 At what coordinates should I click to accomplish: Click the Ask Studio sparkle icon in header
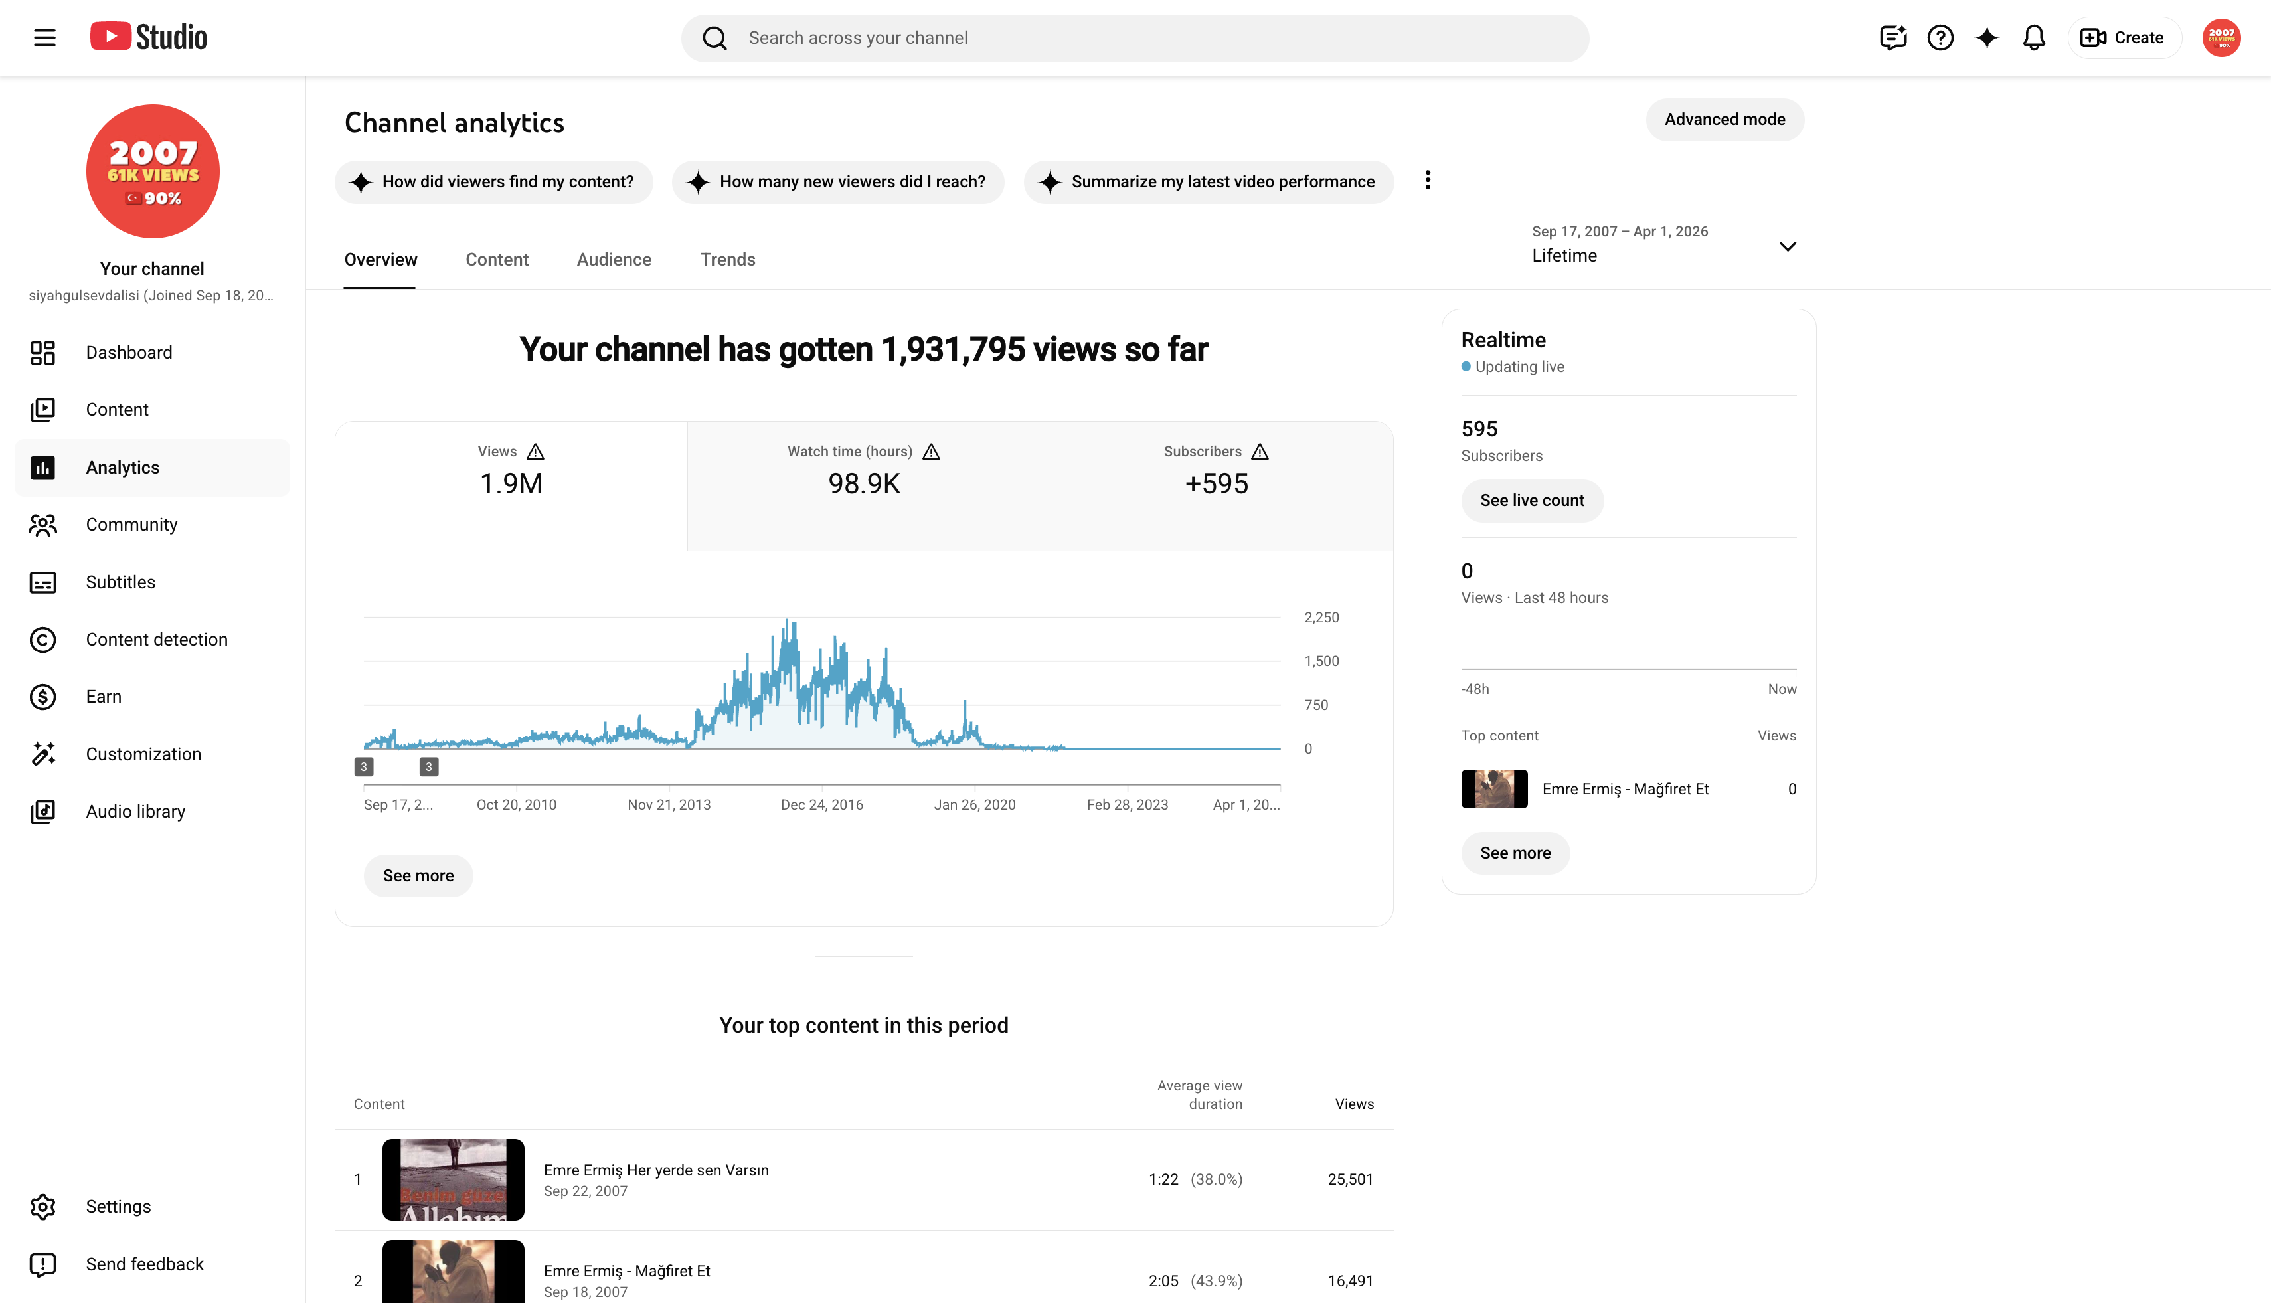pyautogui.click(x=1986, y=38)
